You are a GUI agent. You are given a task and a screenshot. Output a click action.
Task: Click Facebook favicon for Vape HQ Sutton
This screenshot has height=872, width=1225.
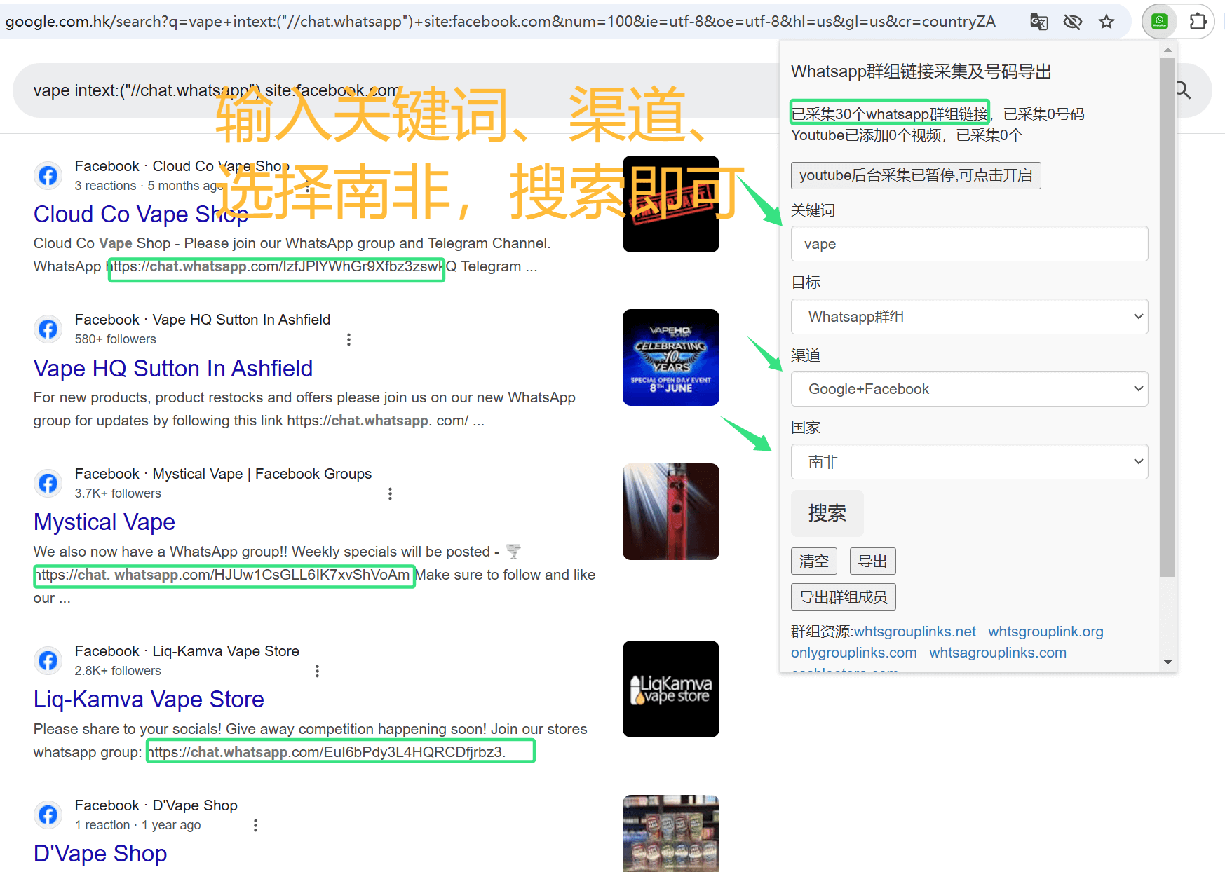[x=48, y=329]
